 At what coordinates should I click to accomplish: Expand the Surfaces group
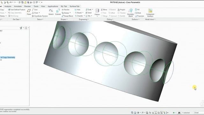point(135,19)
